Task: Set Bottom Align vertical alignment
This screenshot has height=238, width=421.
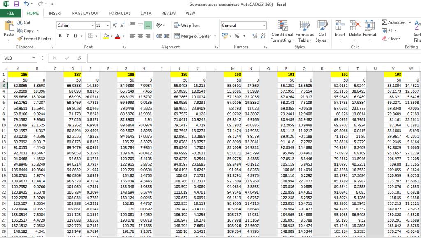Action: coord(148,25)
